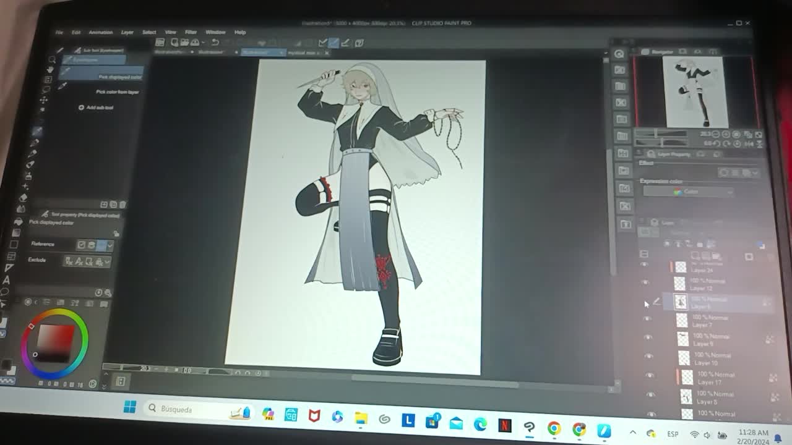The image size is (792, 445).
Task: Click the Undo arrow in command bar
Action: (x=215, y=42)
